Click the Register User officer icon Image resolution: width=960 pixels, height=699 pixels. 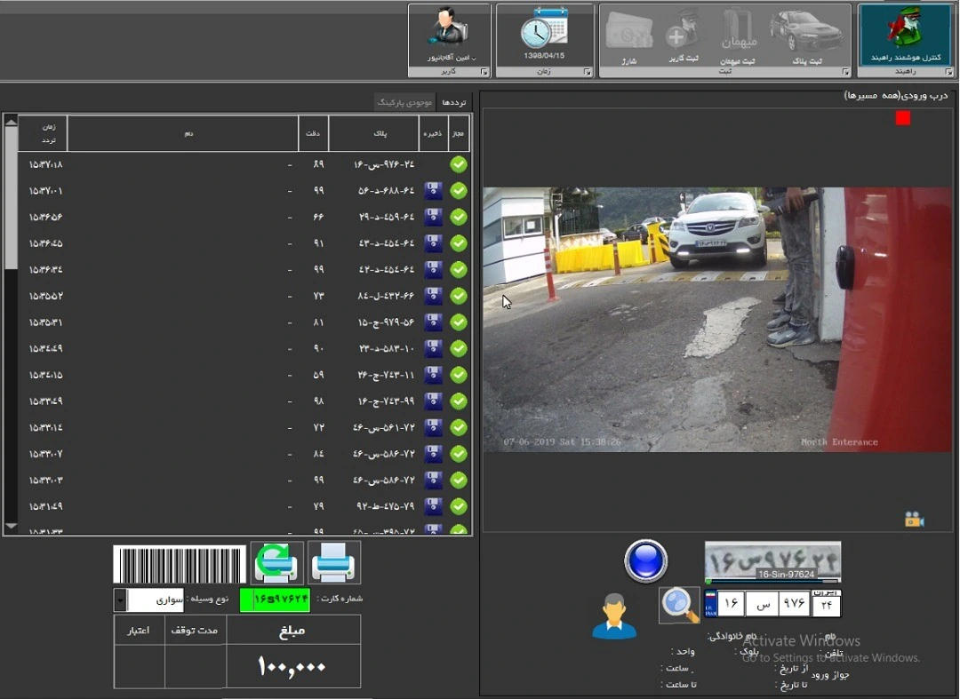683,33
